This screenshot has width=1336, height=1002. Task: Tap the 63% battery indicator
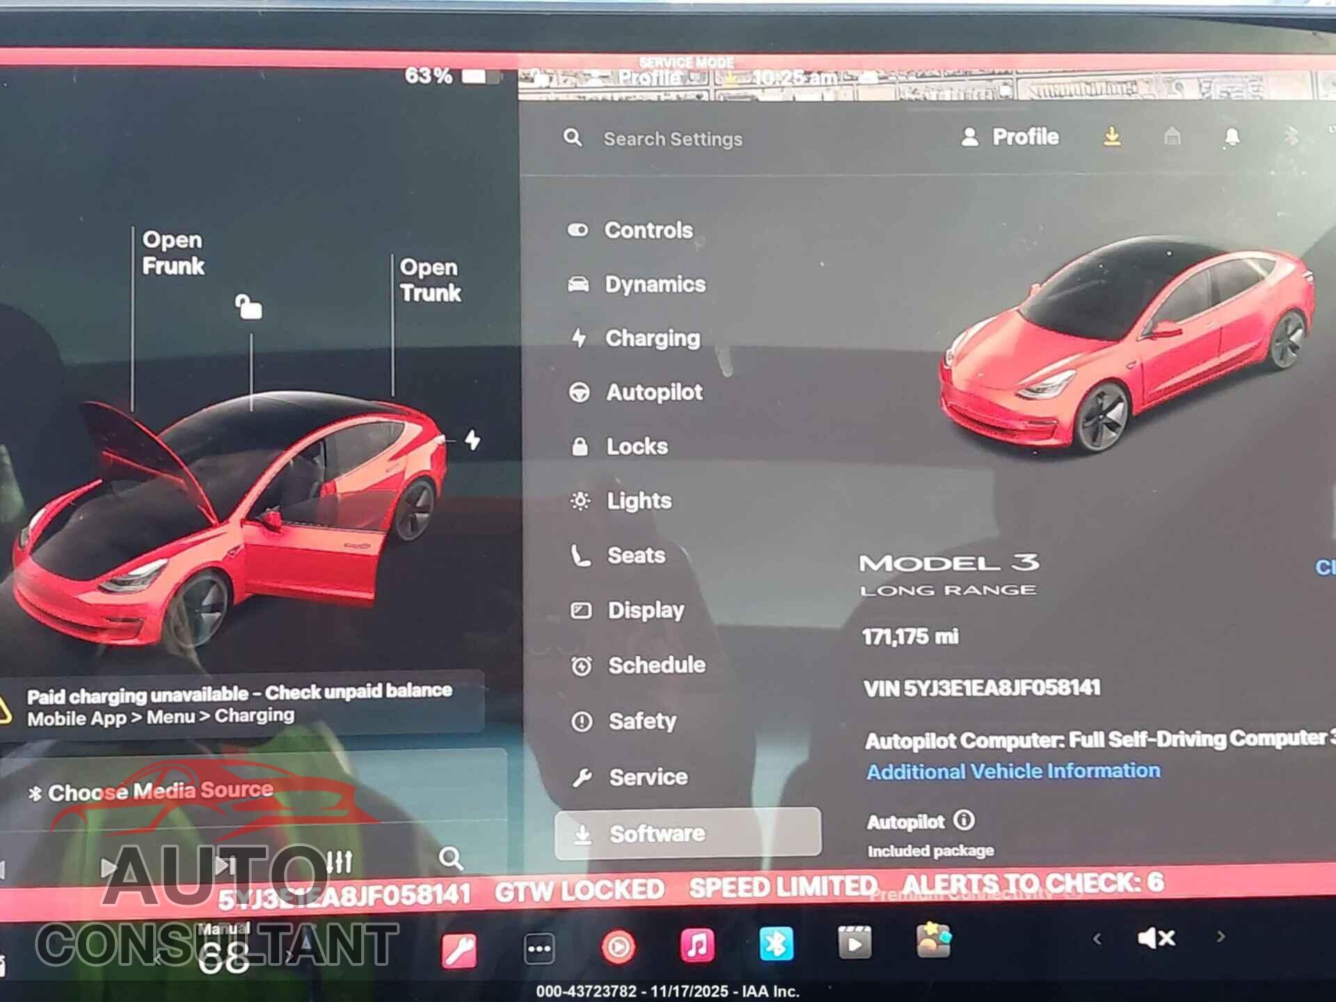[x=452, y=75]
